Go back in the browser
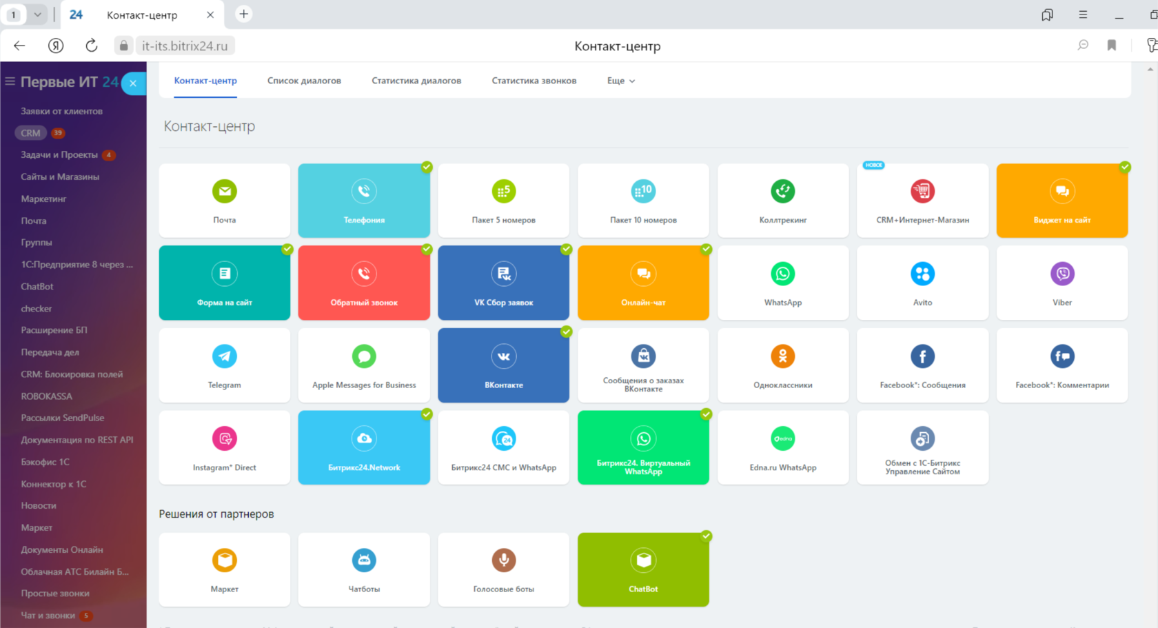 19,45
